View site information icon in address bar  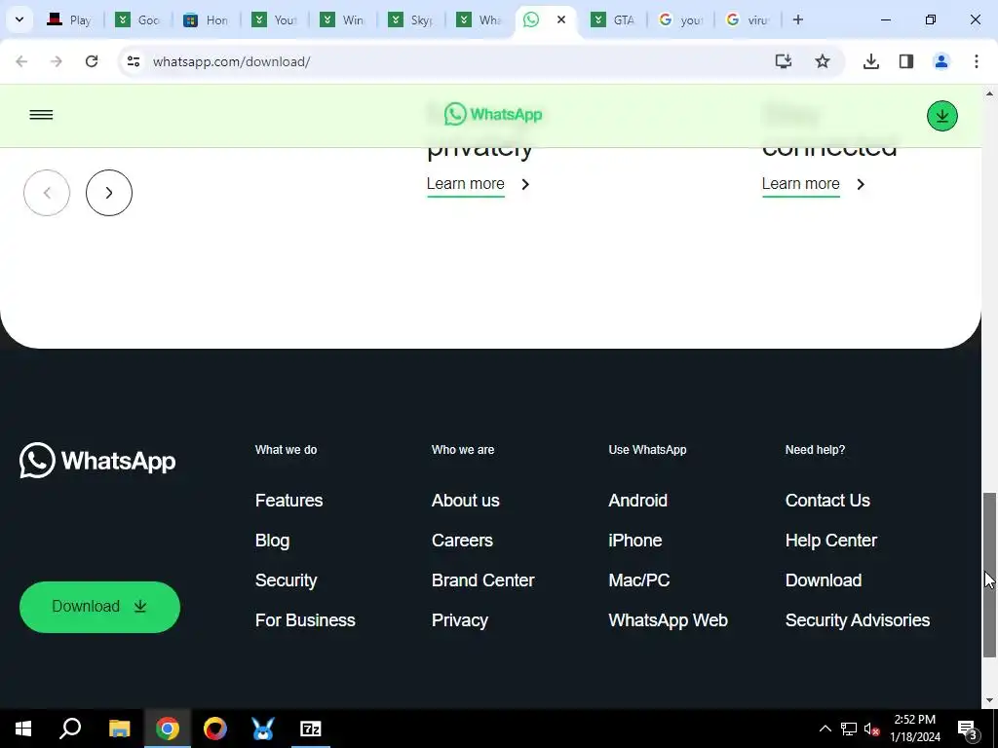(134, 61)
